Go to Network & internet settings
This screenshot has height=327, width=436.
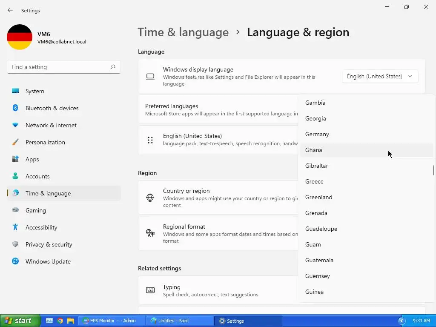(64, 125)
